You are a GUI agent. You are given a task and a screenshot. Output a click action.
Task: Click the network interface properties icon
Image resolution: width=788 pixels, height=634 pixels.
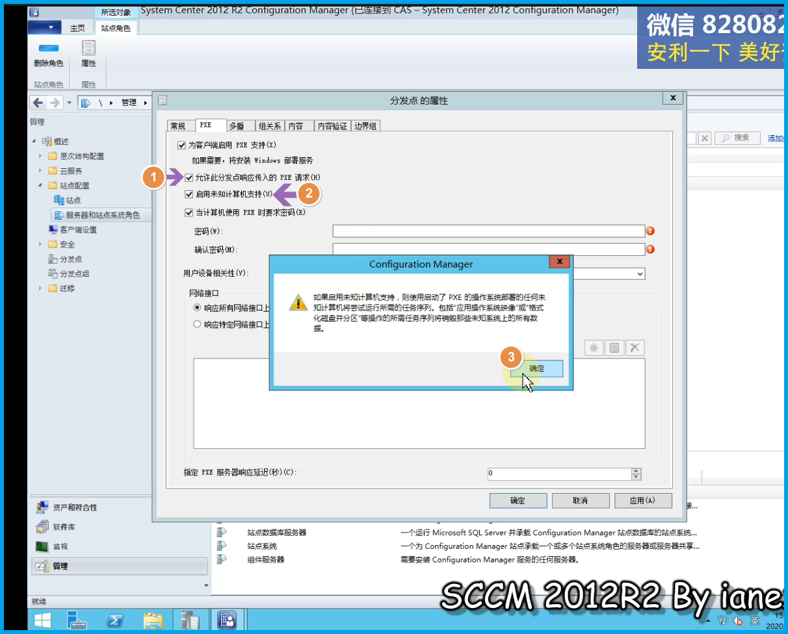tap(614, 348)
